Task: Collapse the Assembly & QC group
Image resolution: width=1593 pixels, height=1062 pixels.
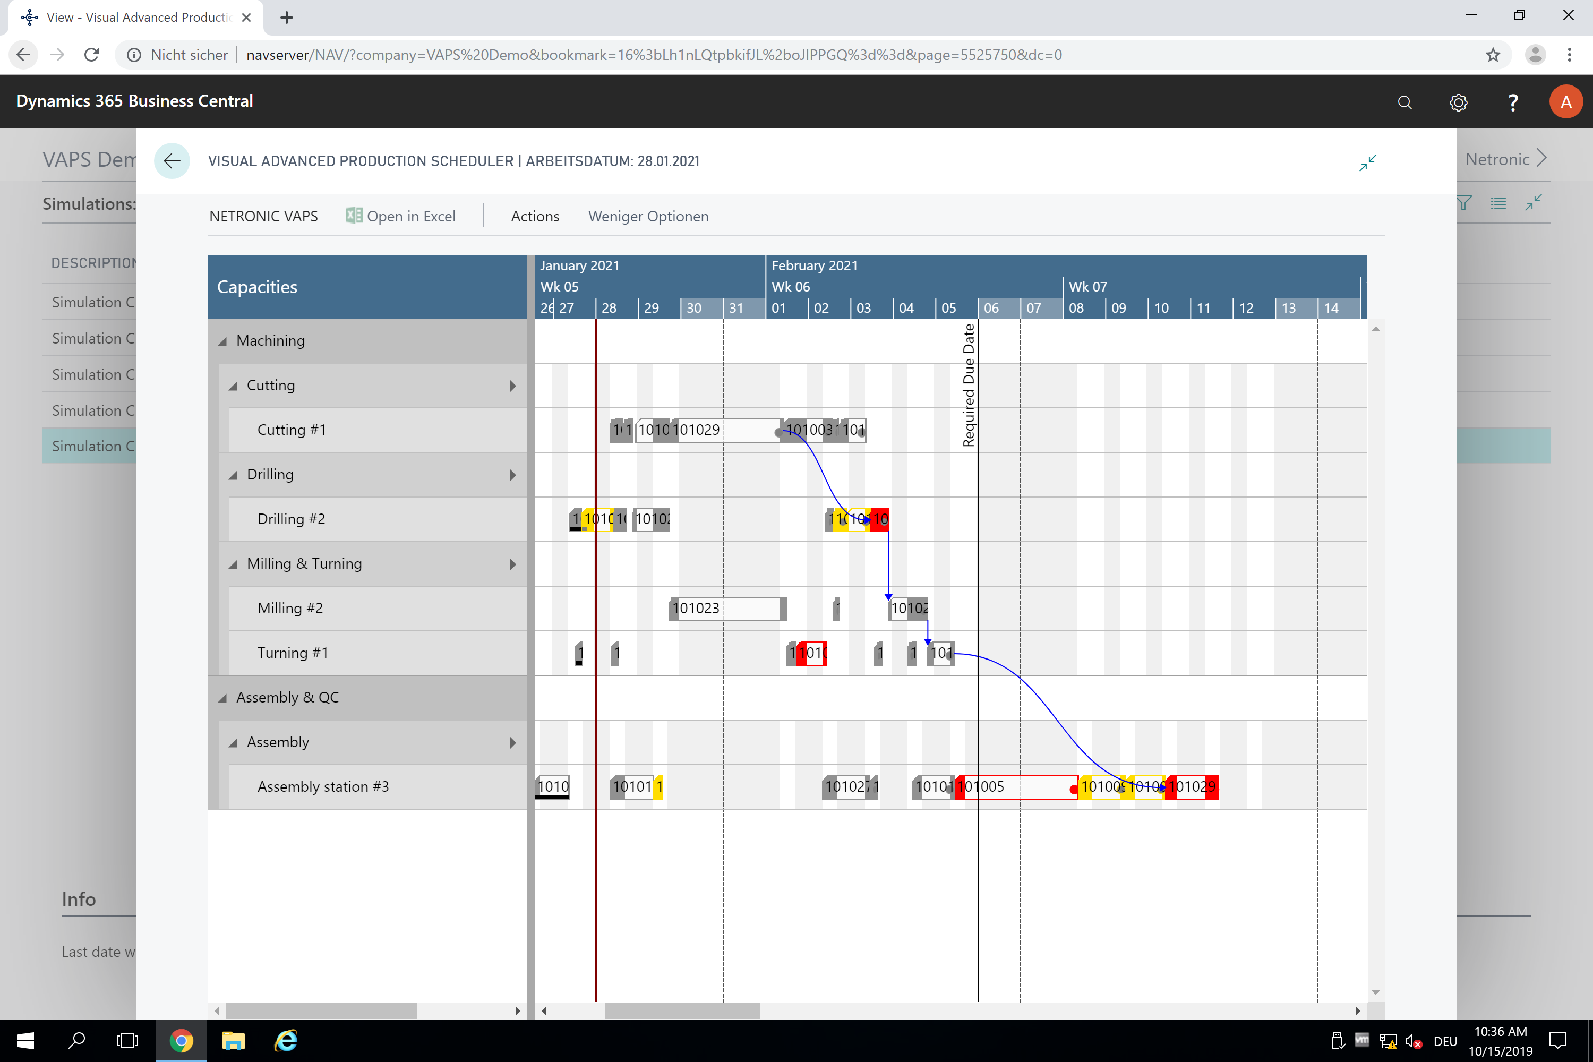Action: (x=222, y=698)
